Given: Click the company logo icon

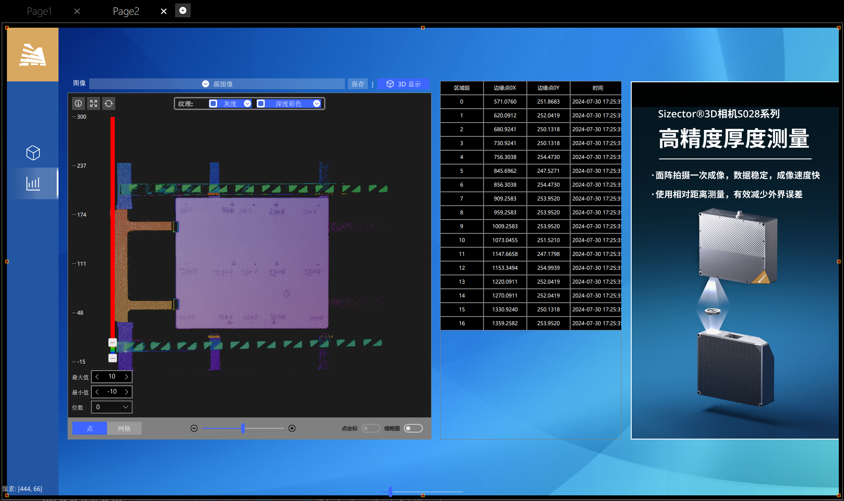Looking at the screenshot, I should point(32,55).
